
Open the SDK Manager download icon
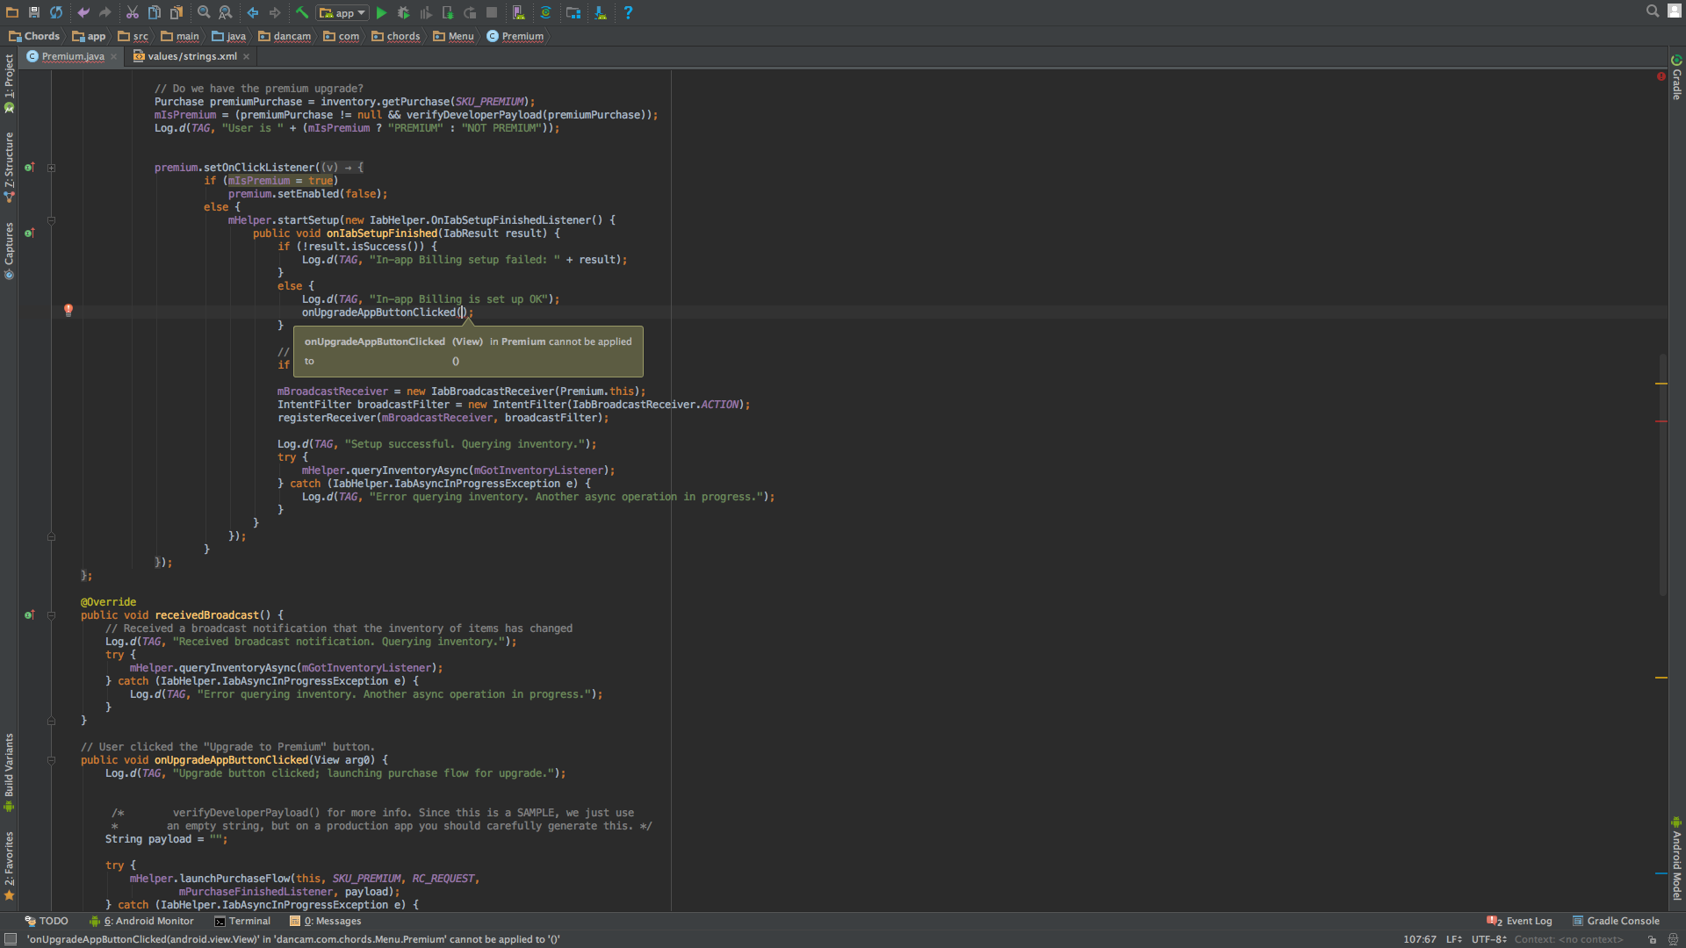601,12
